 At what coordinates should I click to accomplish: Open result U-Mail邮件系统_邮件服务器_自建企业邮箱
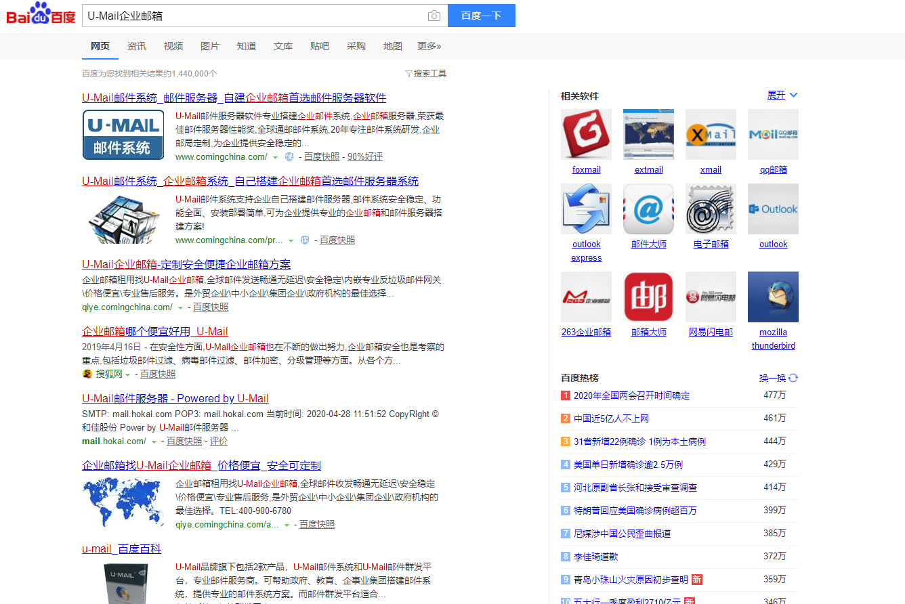[234, 98]
